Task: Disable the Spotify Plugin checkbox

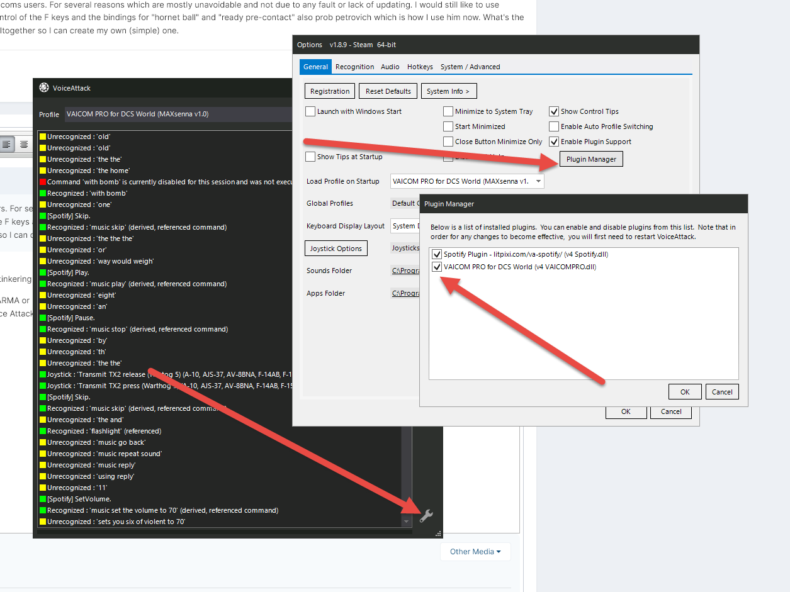Action: 437,254
